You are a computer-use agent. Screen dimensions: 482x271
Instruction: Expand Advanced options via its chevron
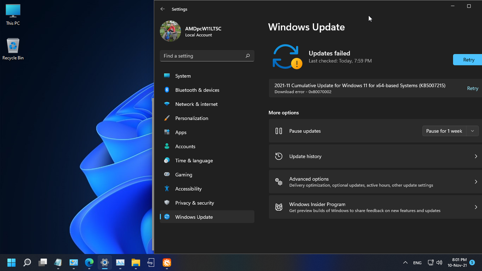coord(476,182)
